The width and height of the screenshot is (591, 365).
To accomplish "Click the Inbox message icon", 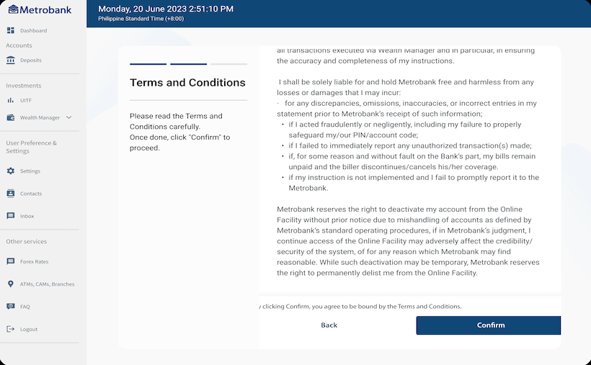I will (11, 216).
